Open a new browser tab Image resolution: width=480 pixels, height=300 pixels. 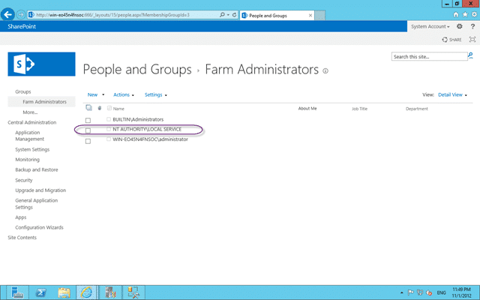(319, 15)
